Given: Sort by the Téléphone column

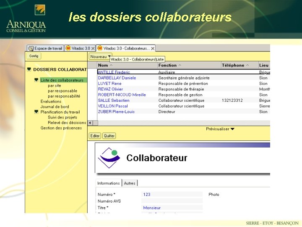Looking at the screenshot, I should point(240,65).
